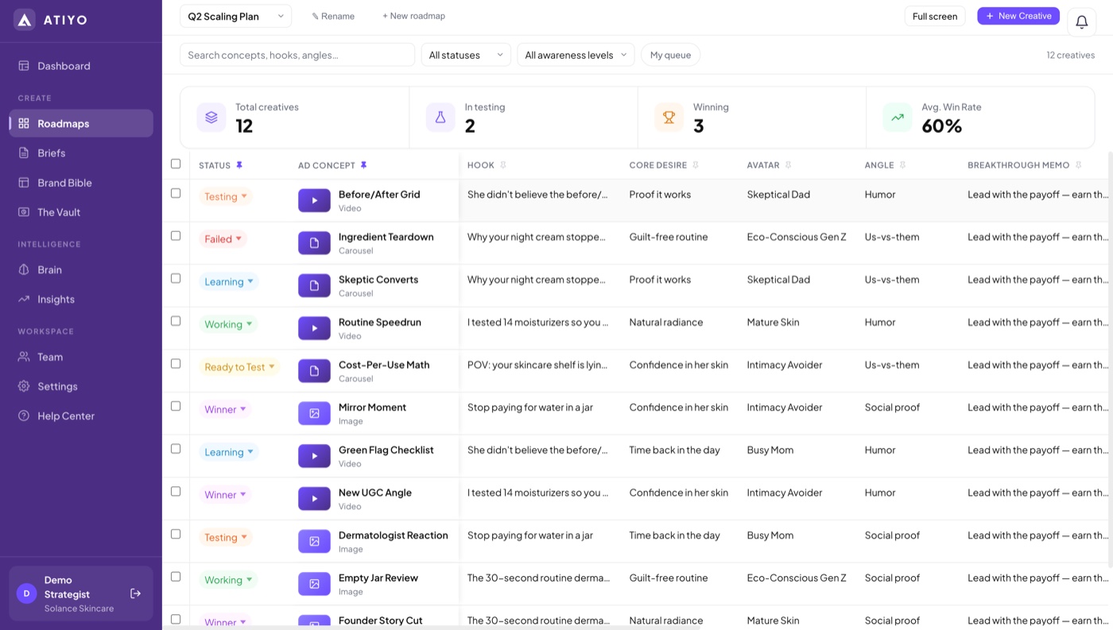This screenshot has height=630, width=1113.
Task: Click the Rename button
Action: click(333, 16)
